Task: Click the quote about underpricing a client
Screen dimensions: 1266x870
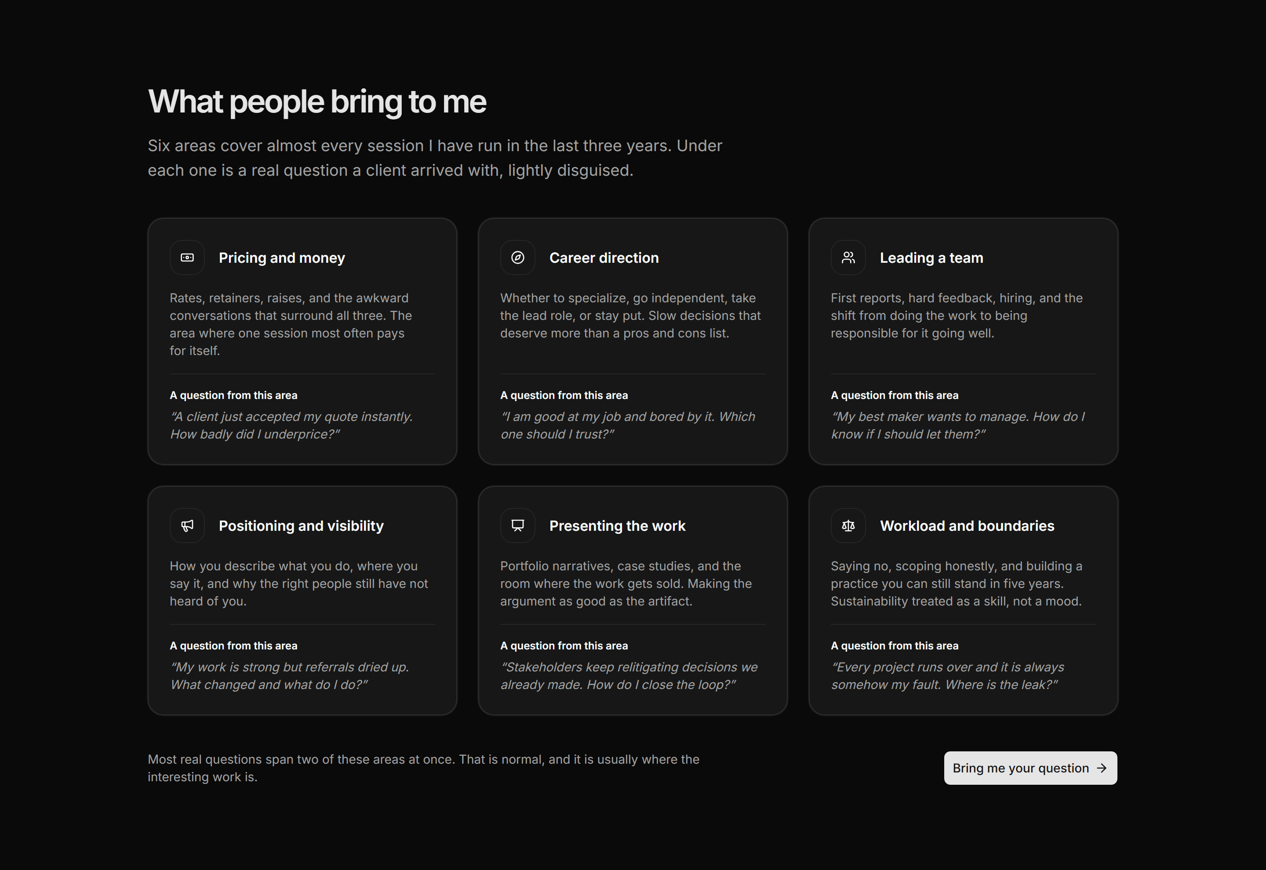Action: (291, 425)
